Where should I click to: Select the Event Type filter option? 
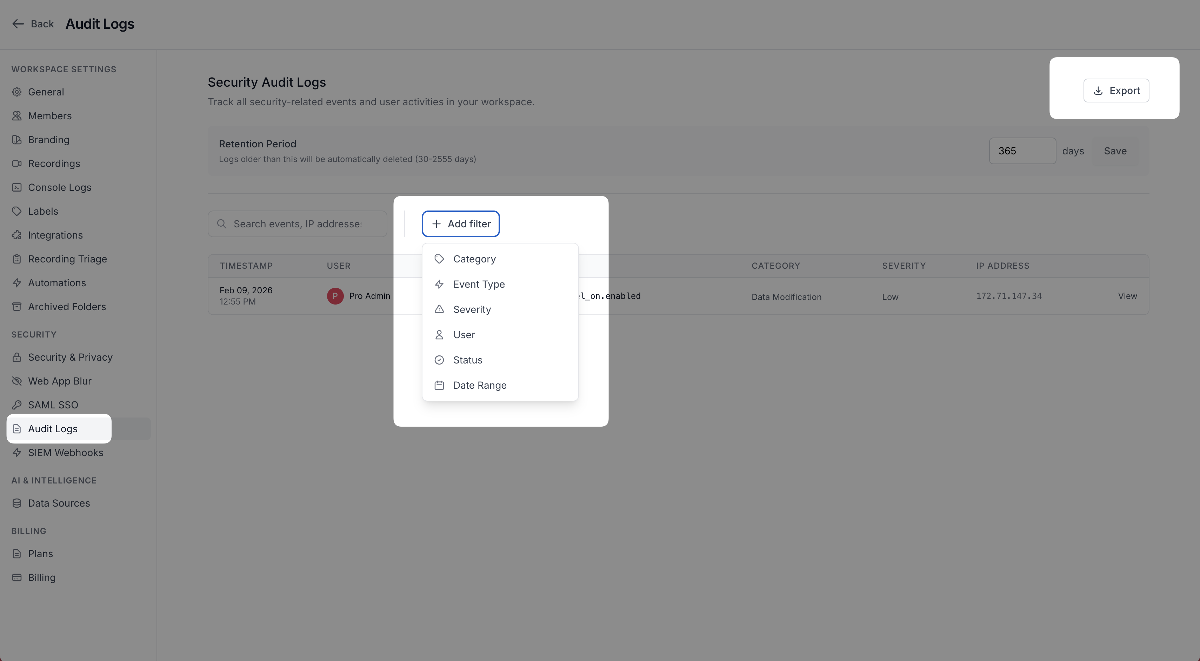[478, 284]
